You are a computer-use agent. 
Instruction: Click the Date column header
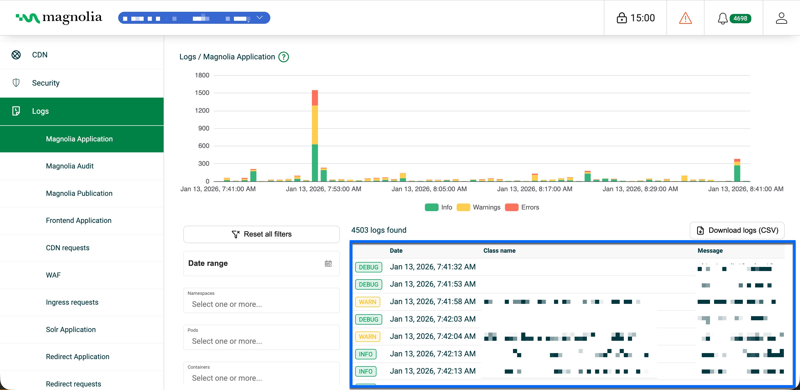pos(396,251)
